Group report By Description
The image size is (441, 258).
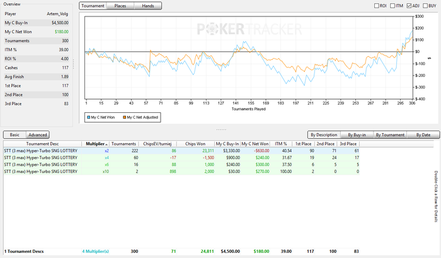pos(324,134)
